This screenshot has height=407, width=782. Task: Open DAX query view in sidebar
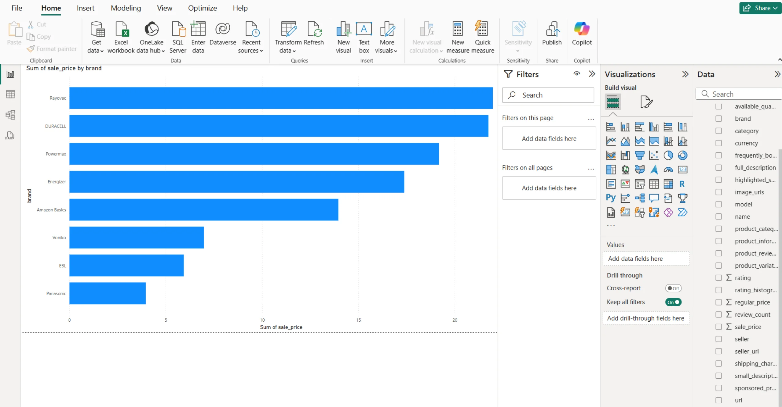pyautogui.click(x=10, y=135)
